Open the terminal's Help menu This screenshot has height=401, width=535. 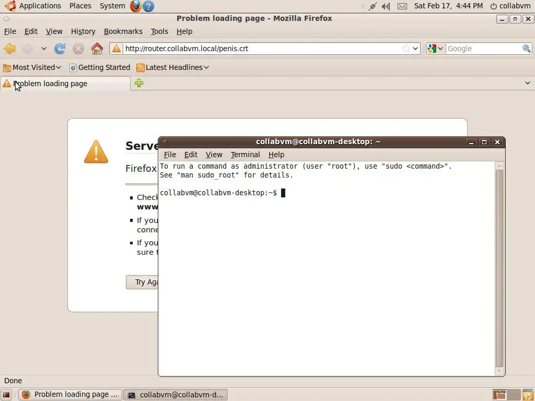[276, 155]
